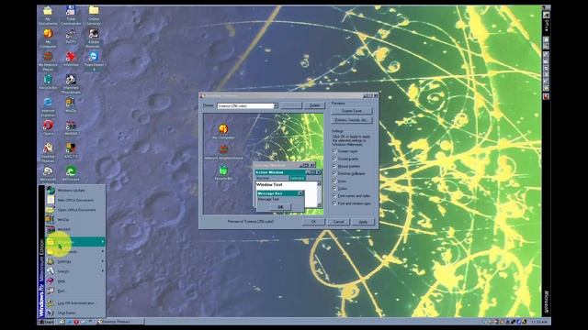Choose New Office Document menu entry
The height and width of the screenshot is (330, 588).
[x=75, y=200]
